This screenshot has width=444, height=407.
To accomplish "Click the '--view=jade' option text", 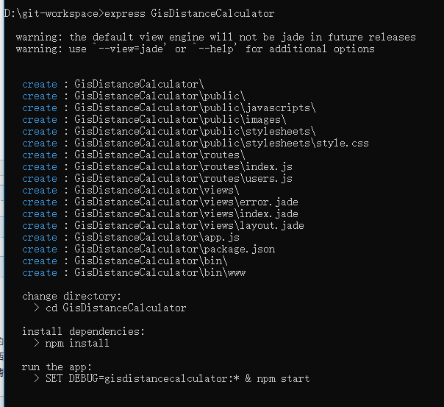I will tap(131, 49).
